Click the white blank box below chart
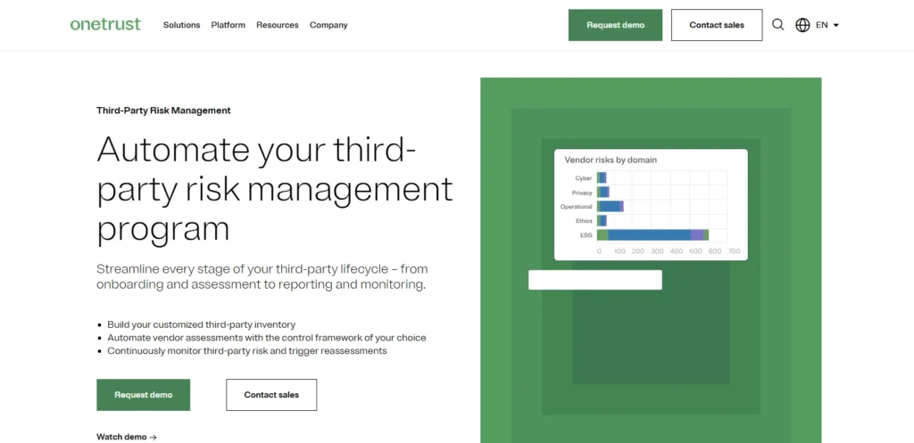The image size is (914, 443). tap(595, 279)
